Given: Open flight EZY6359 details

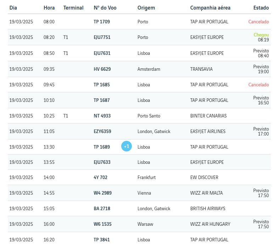Looking at the screenshot, I should tap(102, 131).
